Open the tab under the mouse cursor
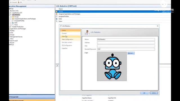180x101 pixels. 70,36
